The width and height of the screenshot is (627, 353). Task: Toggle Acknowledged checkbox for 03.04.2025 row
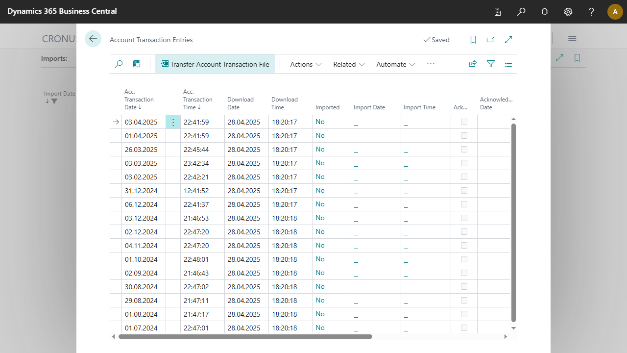click(464, 122)
